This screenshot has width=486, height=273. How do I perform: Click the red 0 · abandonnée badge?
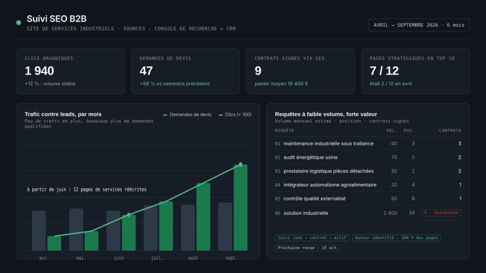[441, 212]
